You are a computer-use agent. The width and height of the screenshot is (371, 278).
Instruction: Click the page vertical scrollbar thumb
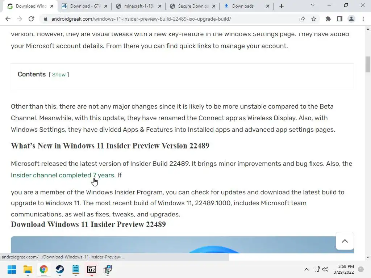[368, 64]
